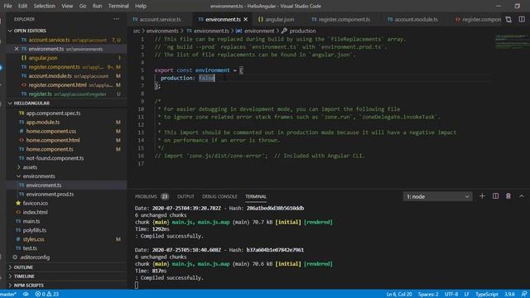The height and width of the screenshot is (298, 530).
Task: Change language mode via 'TypeScript' status item
Action: [x=487, y=295]
